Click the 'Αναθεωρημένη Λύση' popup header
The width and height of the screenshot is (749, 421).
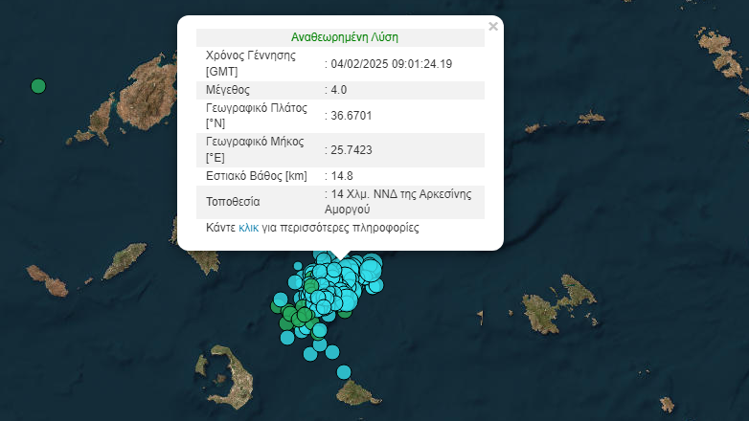click(x=344, y=37)
